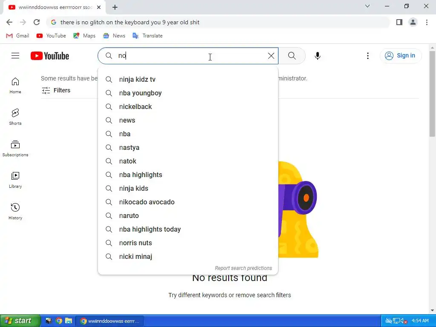Choose the plain 'nba' suggestion
Screen dimensions: 436x327
(x=188, y=134)
